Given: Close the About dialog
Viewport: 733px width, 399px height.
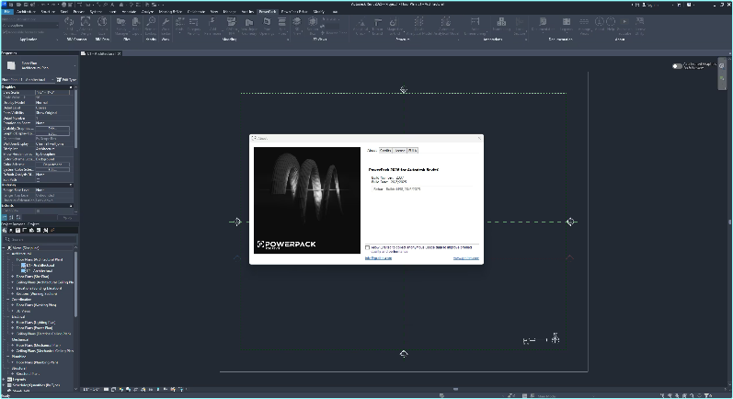Looking at the screenshot, I should 478,138.
